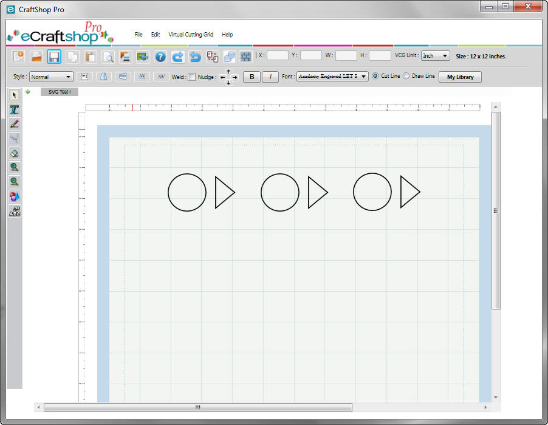Select the Text tool in the sidebar
Viewport: 548px width, 425px height.
pos(14,109)
